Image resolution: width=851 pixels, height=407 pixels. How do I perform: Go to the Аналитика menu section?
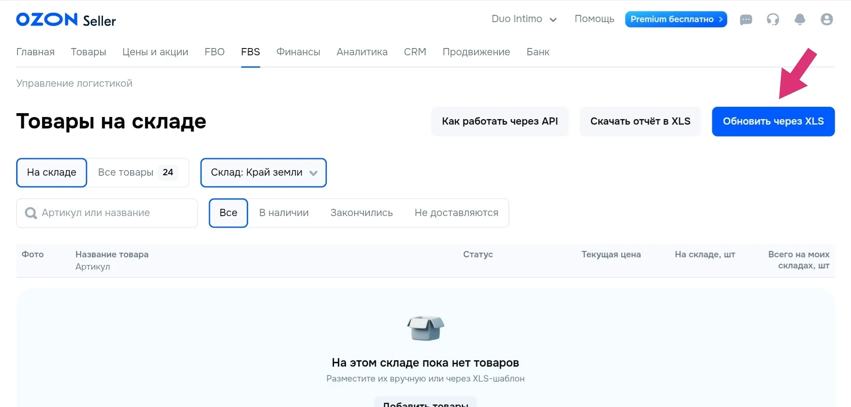(362, 52)
